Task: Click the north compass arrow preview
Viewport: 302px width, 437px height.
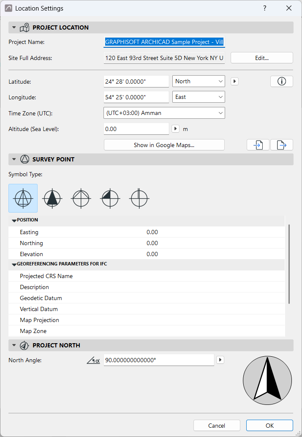Action: [267, 380]
